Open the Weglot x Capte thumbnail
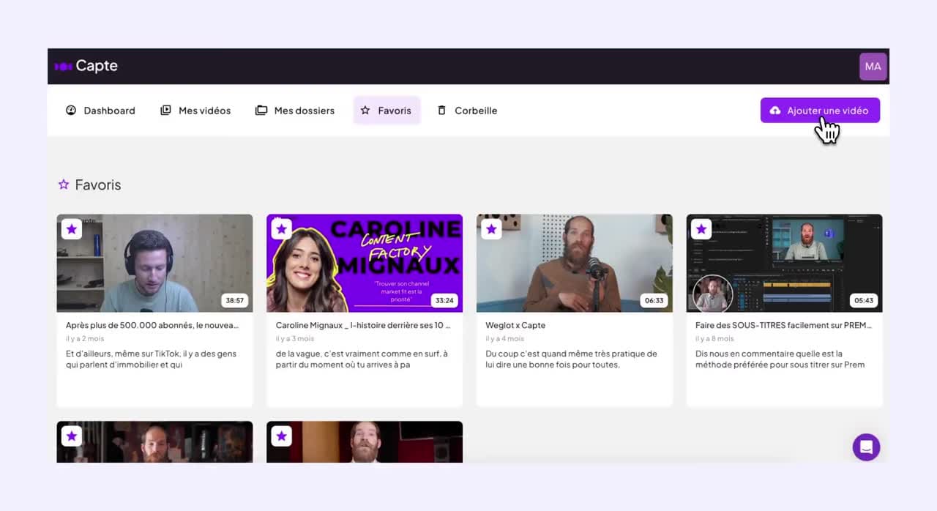 pos(575,264)
